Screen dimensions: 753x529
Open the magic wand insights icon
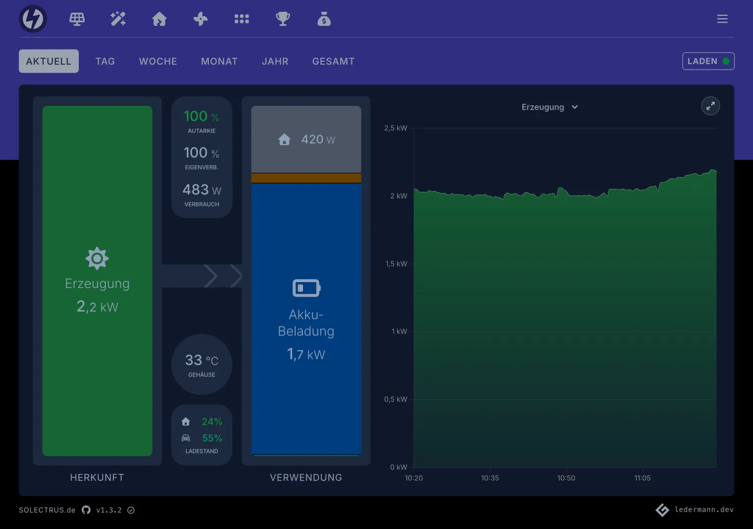click(118, 19)
